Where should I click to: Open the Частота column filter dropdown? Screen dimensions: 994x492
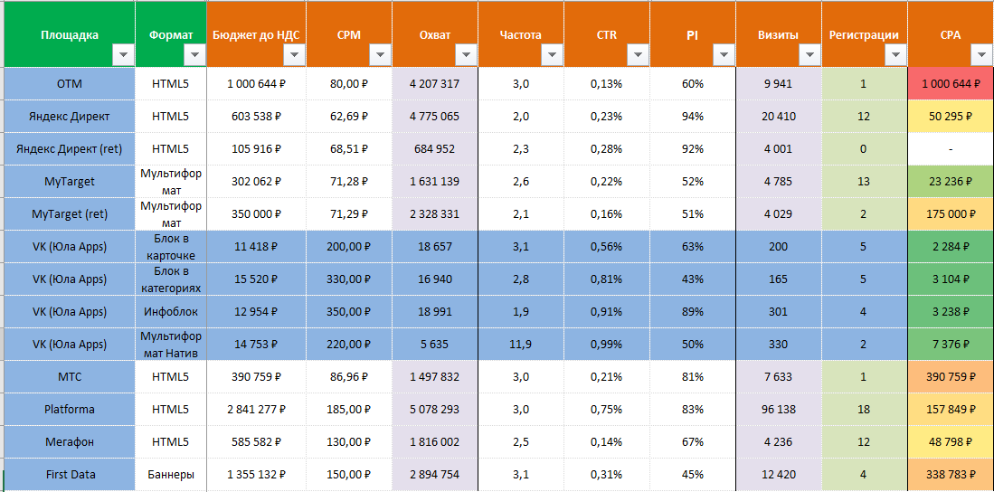tap(550, 55)
